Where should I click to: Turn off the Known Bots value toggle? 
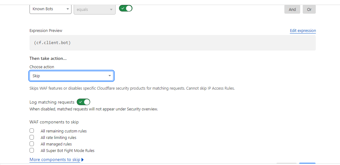126,8
